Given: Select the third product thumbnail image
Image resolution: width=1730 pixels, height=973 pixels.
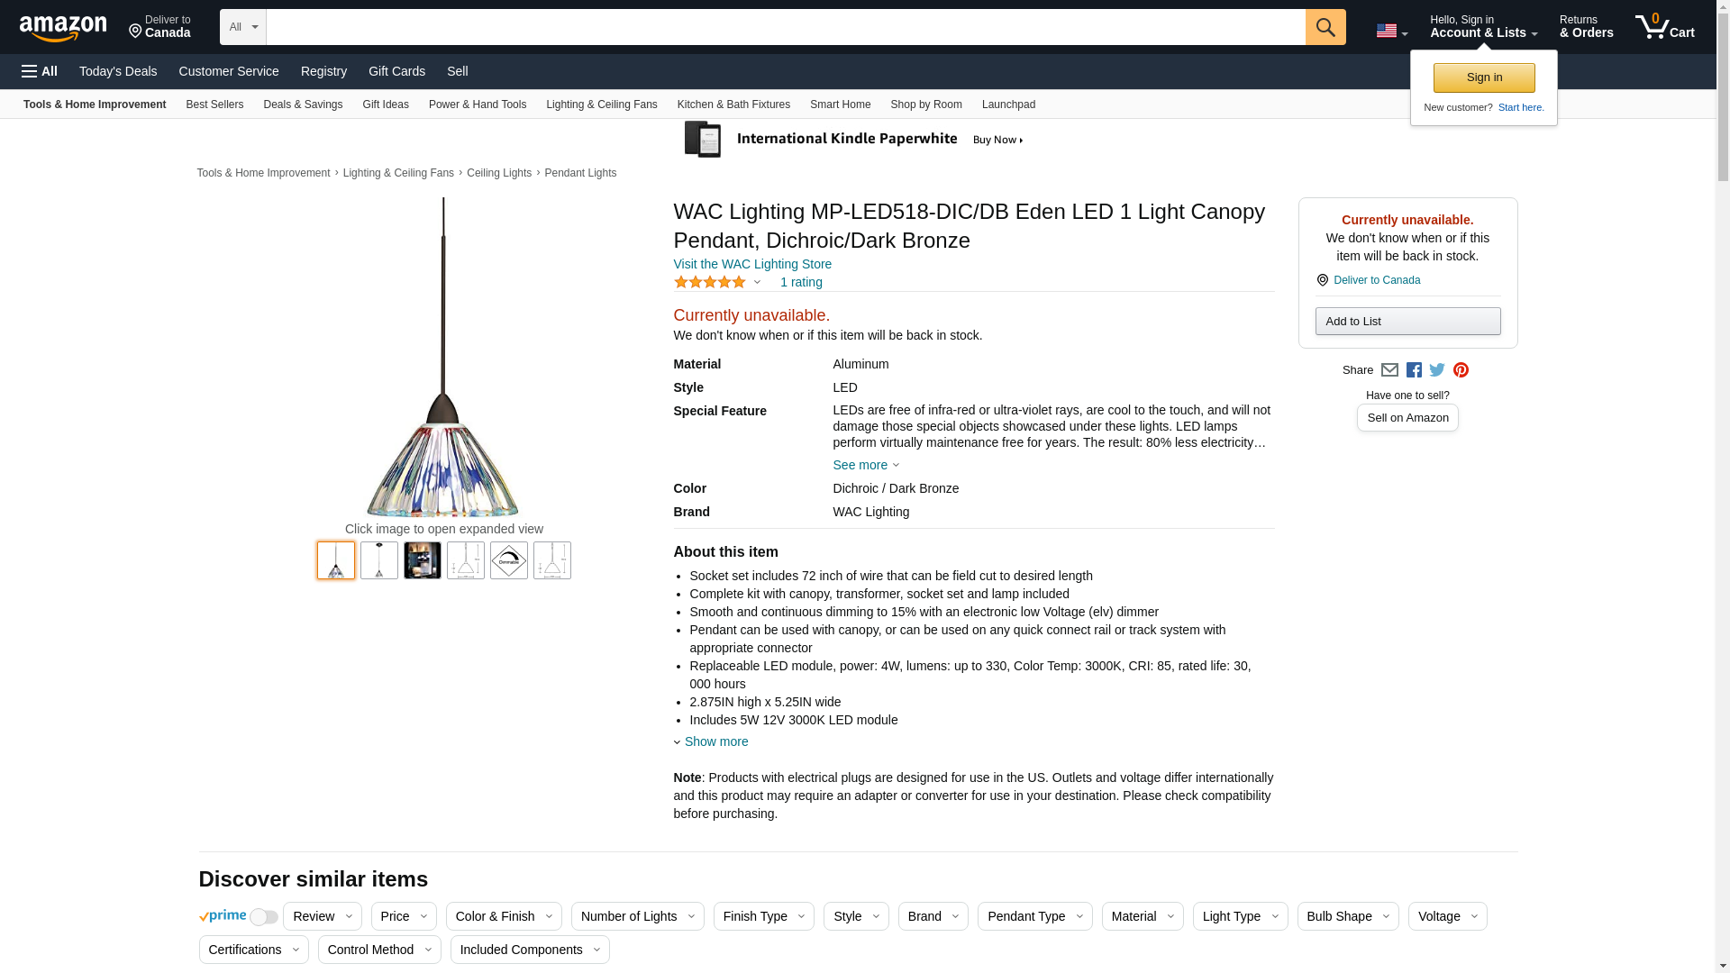Looking at the screenshot, I should tap(422, 560).
